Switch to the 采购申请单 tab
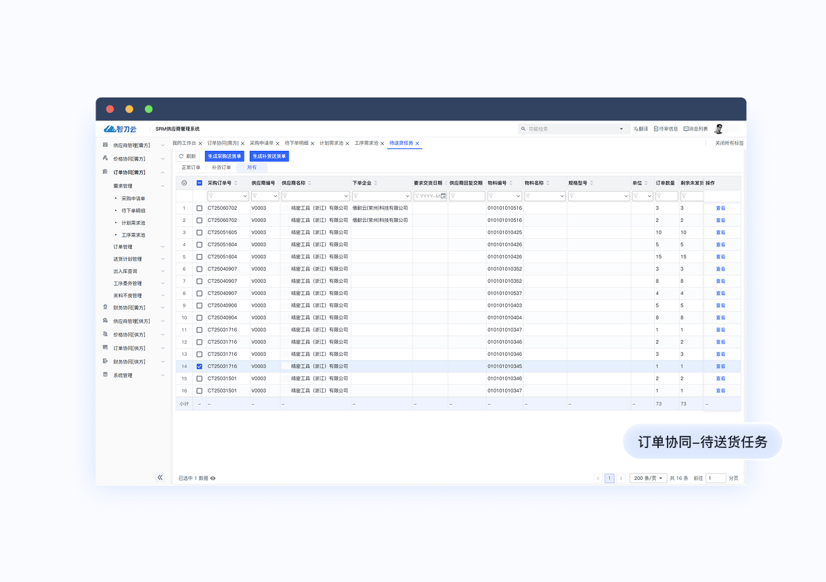Screen dimensions: 826x582 [261, 143]
